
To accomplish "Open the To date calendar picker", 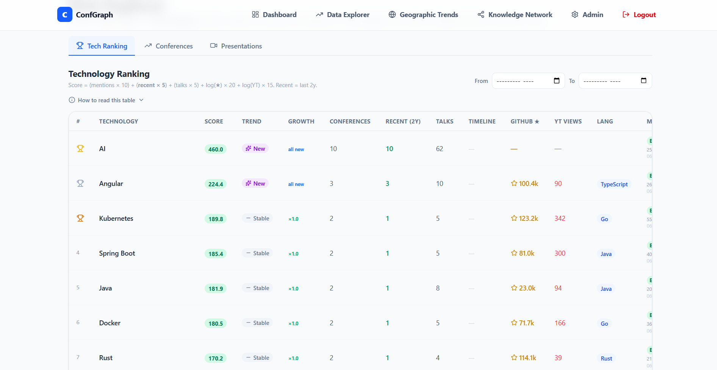I will pos(643,81).
